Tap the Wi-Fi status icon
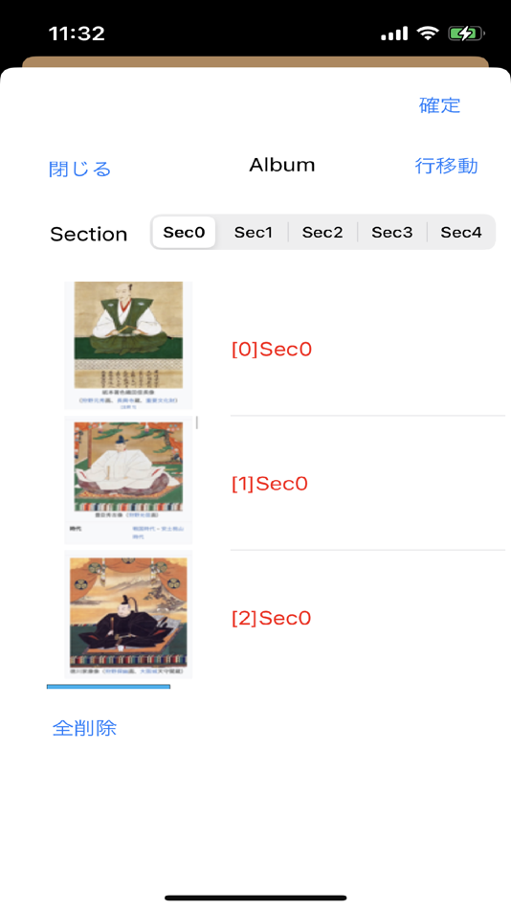The height and width of the screenshot is (910, 511). tap(428, 34)
